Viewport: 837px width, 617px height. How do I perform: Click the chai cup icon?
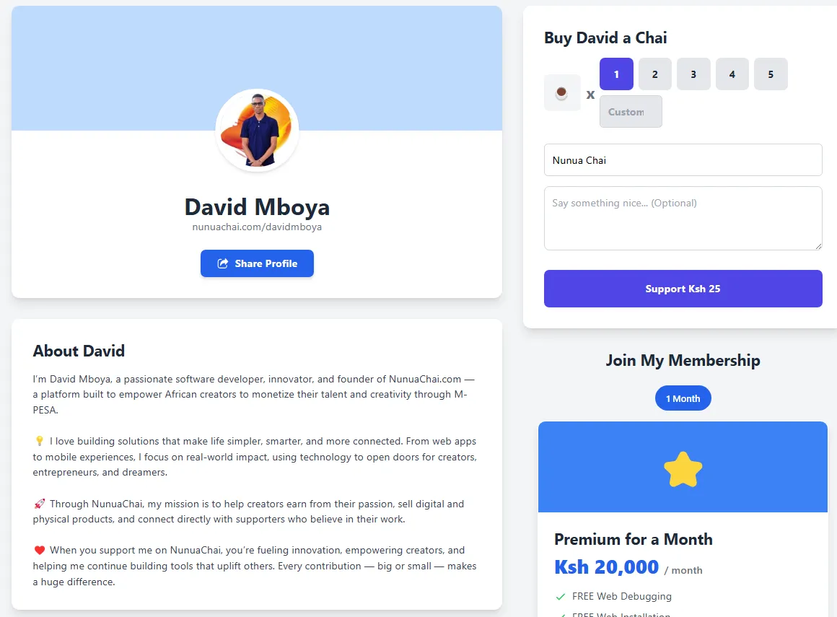pyautogui.click(x=561, y=93)
